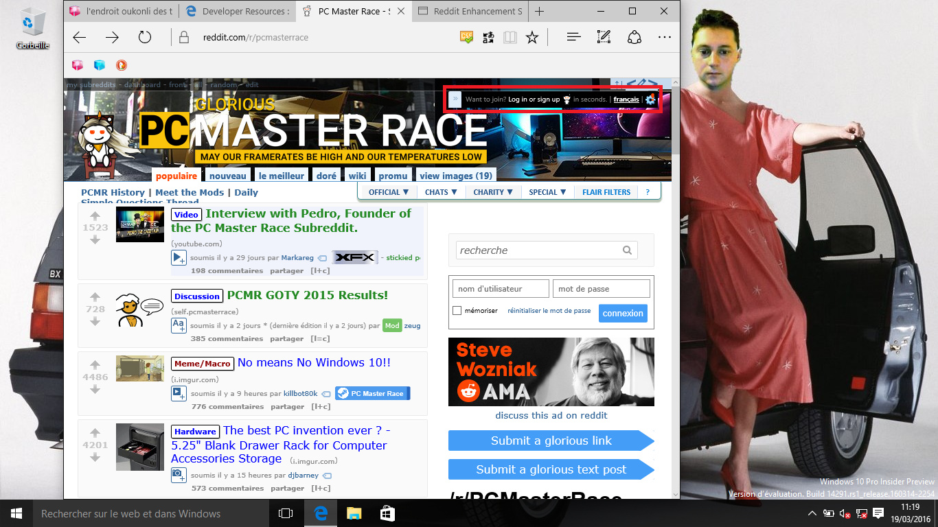Click the français language link

[626, 99]
